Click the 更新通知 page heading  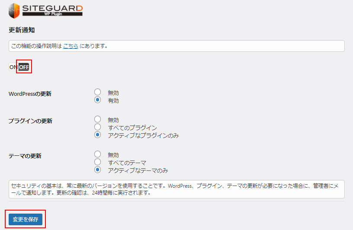coord(22,30)
